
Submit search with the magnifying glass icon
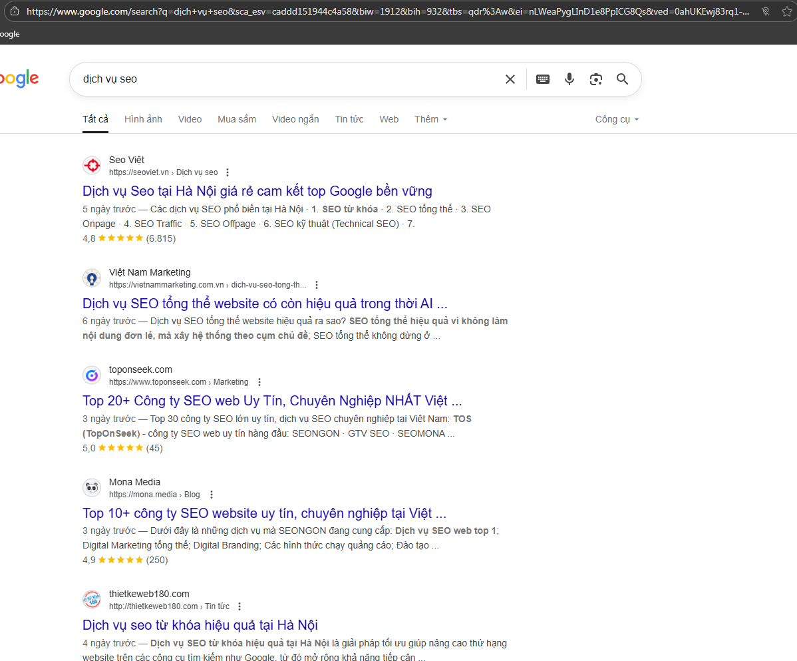622,79
